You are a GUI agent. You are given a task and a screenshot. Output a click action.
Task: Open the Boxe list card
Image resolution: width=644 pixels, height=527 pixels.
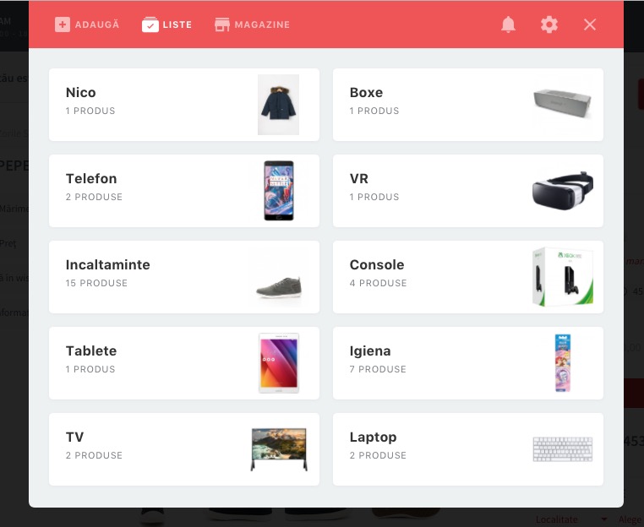(x=468, y=105)
